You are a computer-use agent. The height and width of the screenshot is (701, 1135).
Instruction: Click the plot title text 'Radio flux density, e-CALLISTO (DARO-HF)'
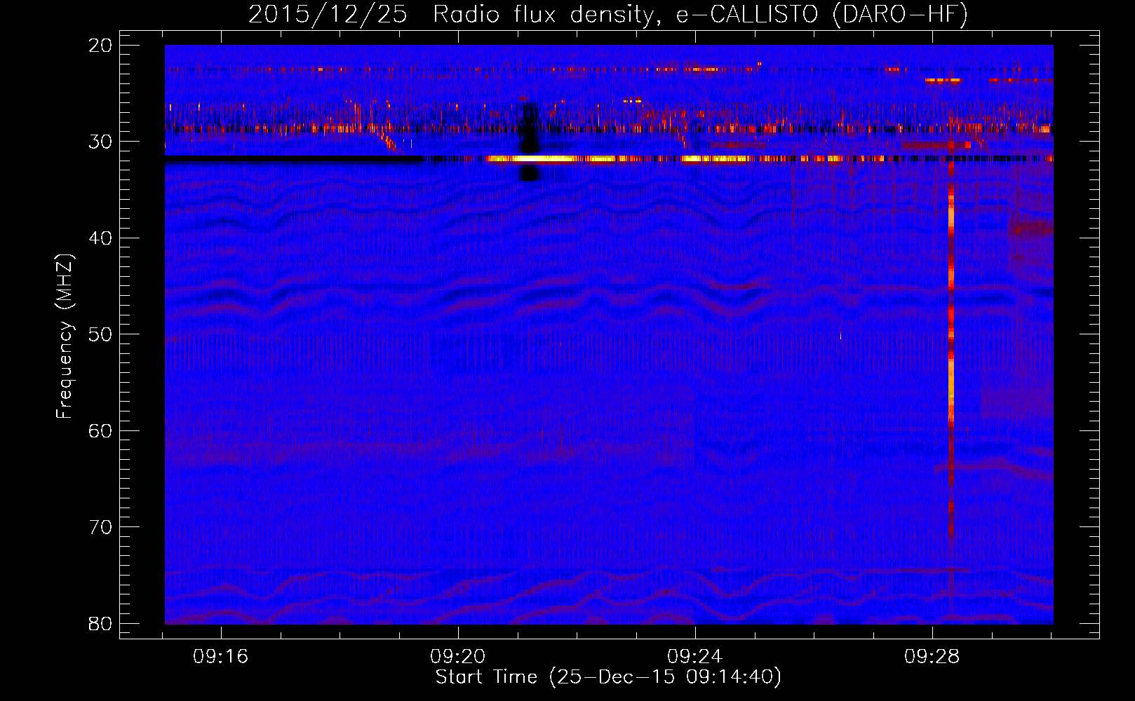tap(700, 14)
